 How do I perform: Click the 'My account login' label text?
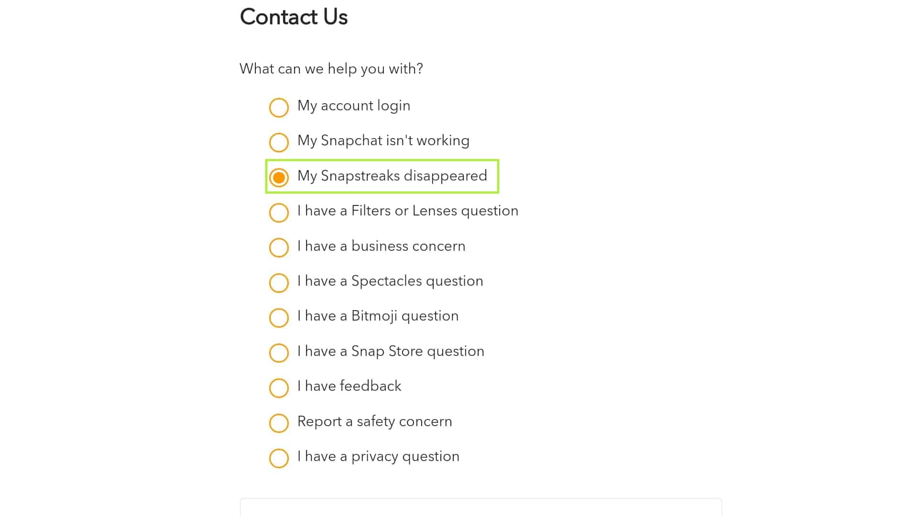tap(353, 106)
